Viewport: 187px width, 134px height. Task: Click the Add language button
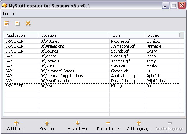(x=139, y=126)
